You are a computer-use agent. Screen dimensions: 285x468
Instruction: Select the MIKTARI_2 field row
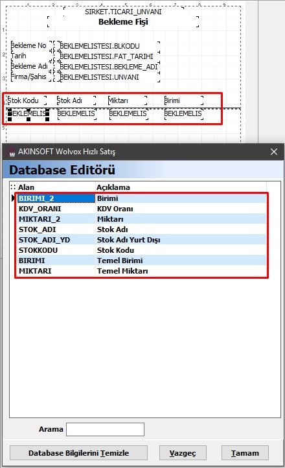tap(142, 219)
